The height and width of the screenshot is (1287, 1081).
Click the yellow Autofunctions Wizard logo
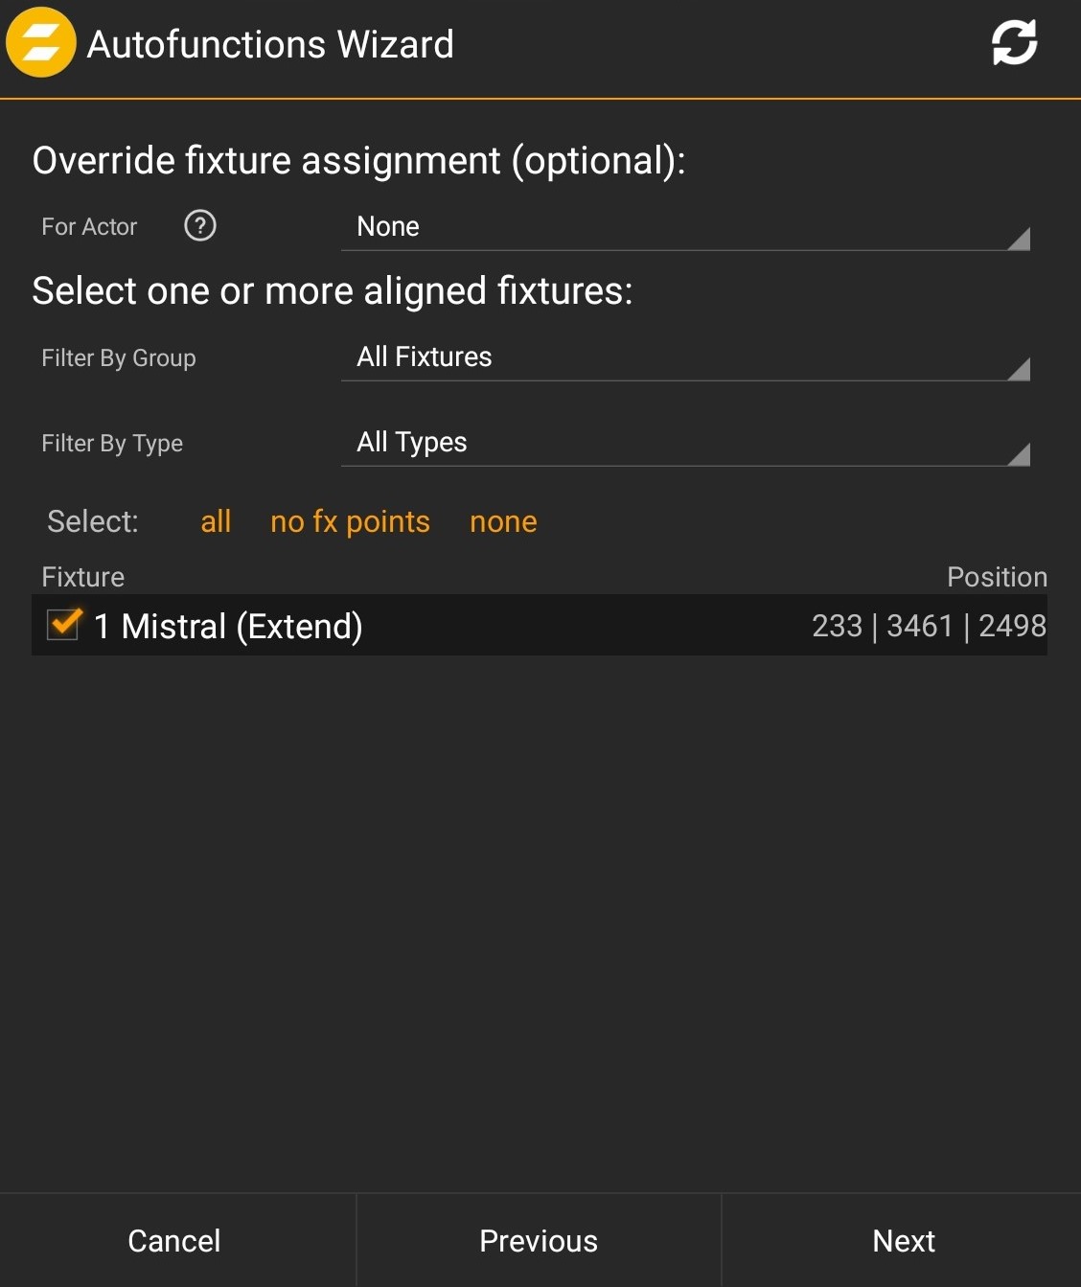(41, 43)
